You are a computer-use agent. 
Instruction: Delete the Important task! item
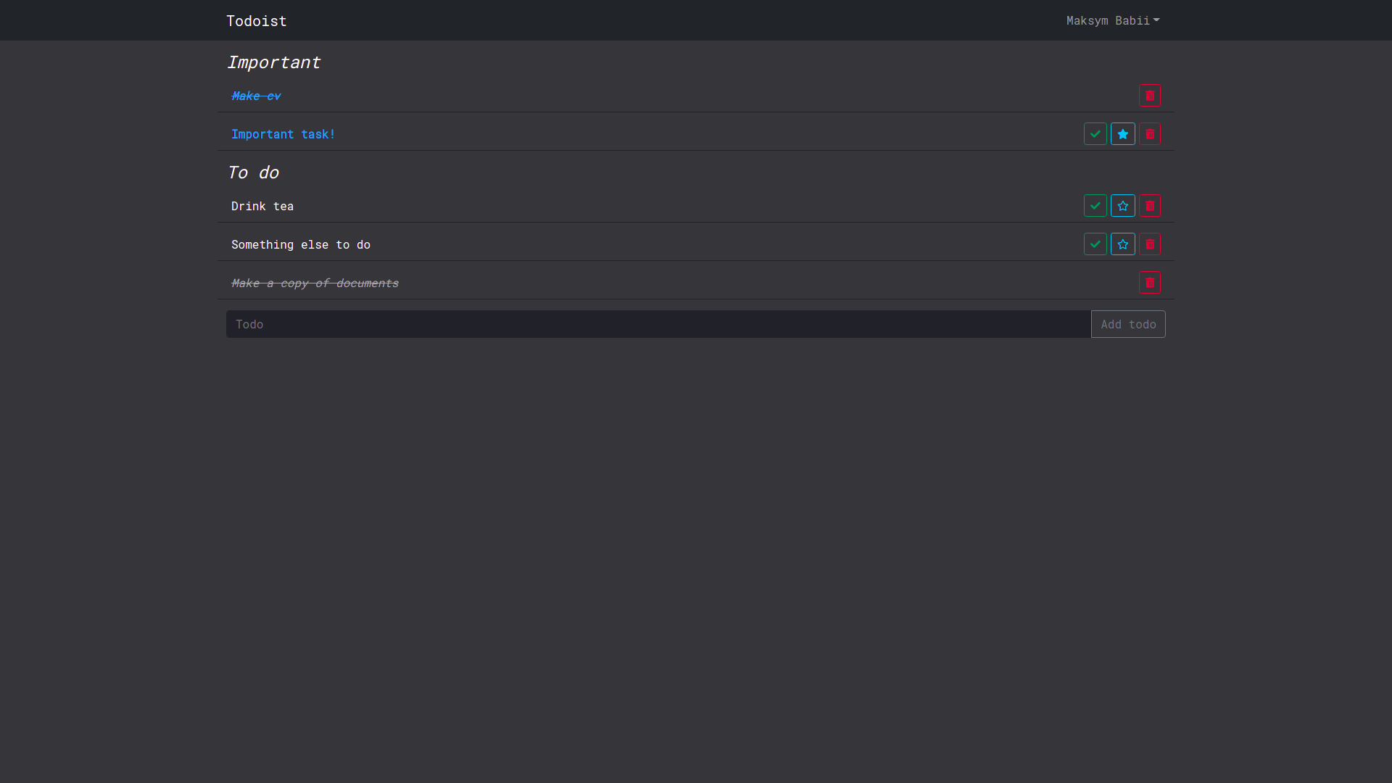(x=1149, y=134)
